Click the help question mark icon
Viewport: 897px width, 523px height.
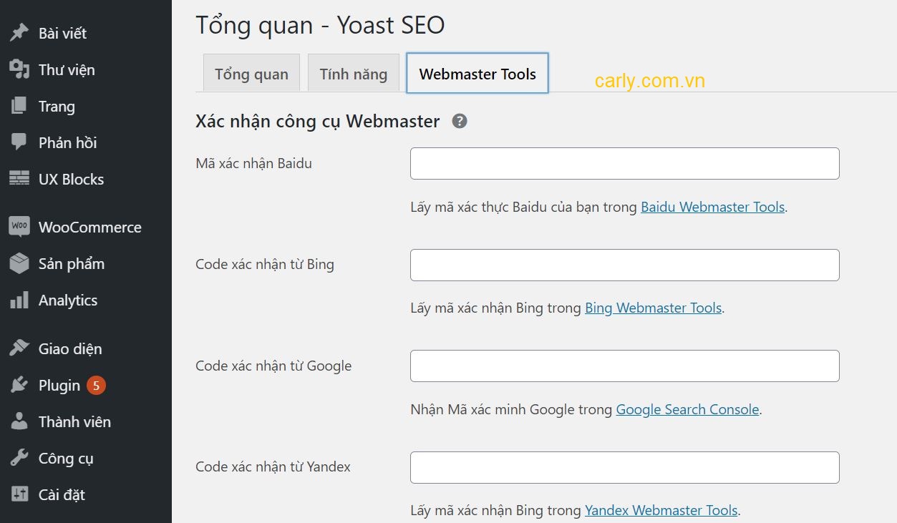pos(460,121)
